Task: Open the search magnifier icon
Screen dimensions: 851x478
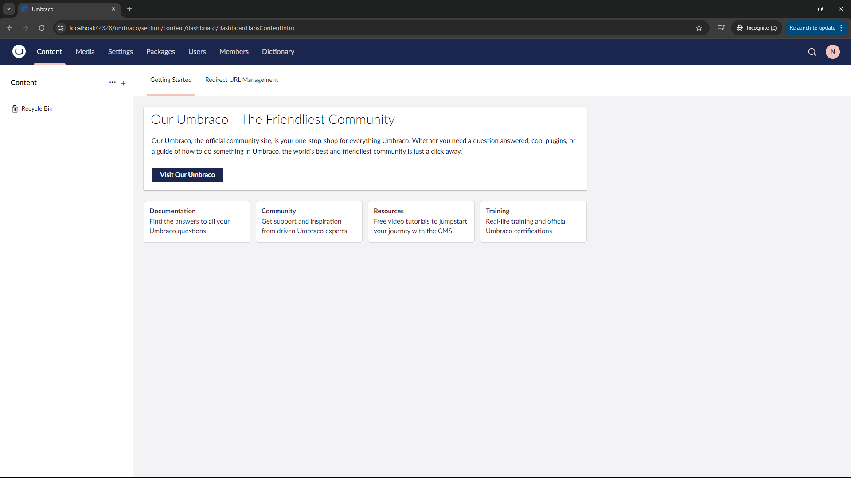Action: pyautogui.click(x=812, y=52)
